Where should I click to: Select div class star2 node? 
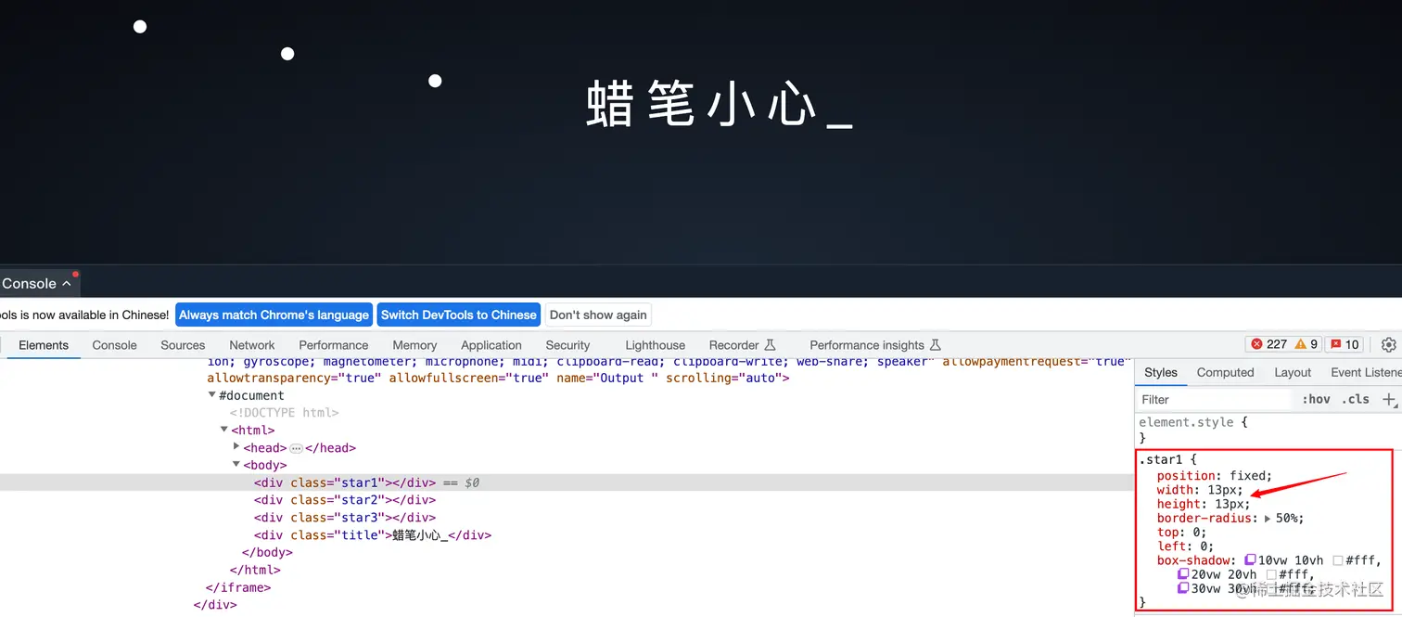click(x=345, y=500)
